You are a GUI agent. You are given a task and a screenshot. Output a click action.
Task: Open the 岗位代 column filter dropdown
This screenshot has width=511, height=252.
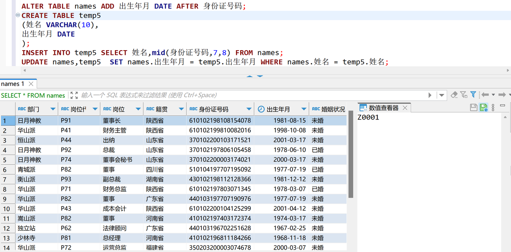click(x=95, y=109)
